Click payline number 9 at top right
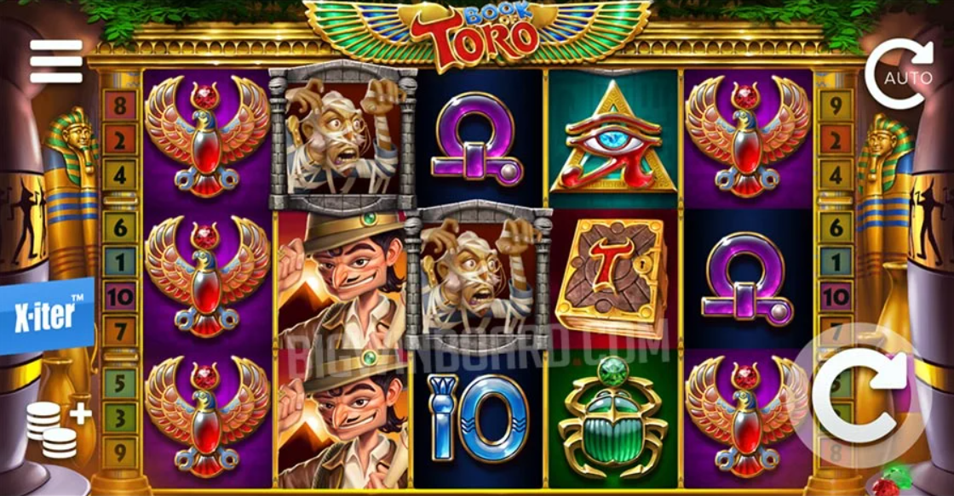The height and width of the screenshot is (496, 954). 836,105
